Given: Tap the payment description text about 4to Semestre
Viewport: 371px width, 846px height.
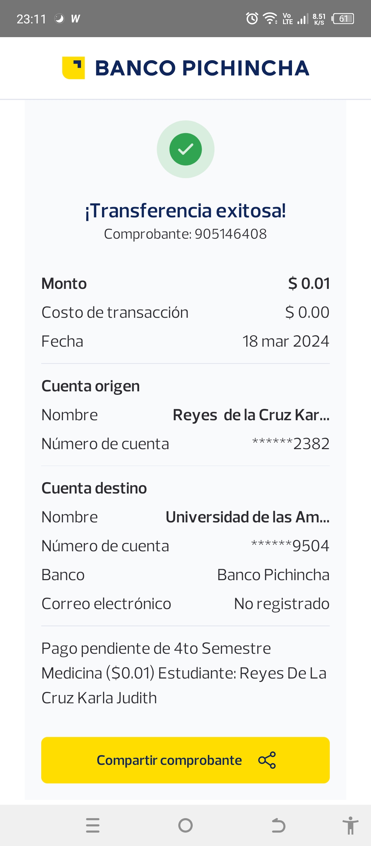Looking at the screenshot, I should point(184,673).
